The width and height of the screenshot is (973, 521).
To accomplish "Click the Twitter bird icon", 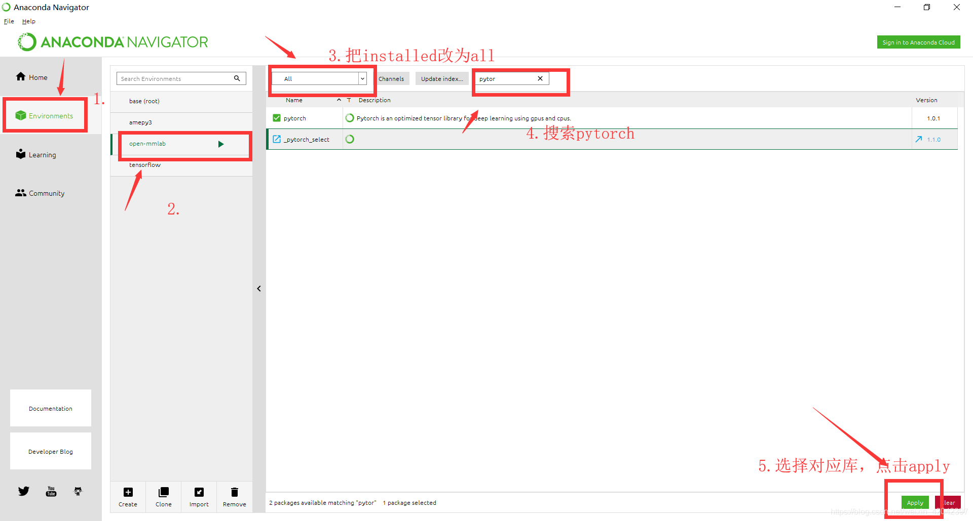I will [24, 491].
